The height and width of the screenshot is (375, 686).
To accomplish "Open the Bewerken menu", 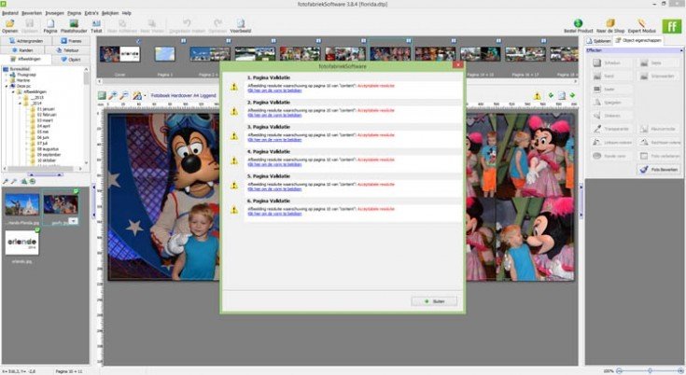I will pyautogui.click(x=32, y=13).
